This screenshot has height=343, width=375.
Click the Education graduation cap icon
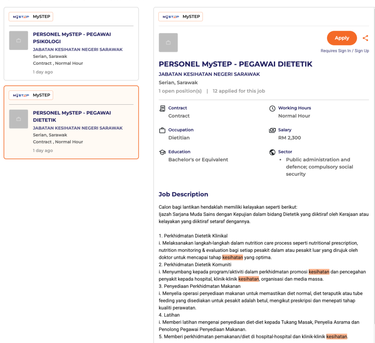click(162, 152)
